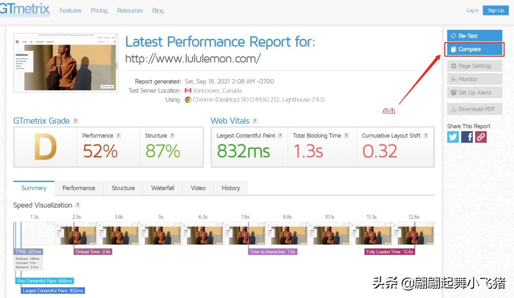Image resolution: width=514 pixels, height=298 pixels.
Task: Click the Onload Time: 2.4s marker
Action: (93, 252)
